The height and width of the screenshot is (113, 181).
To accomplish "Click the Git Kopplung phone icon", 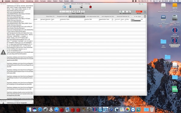I will pyautogui.click(x=70, y=7).
